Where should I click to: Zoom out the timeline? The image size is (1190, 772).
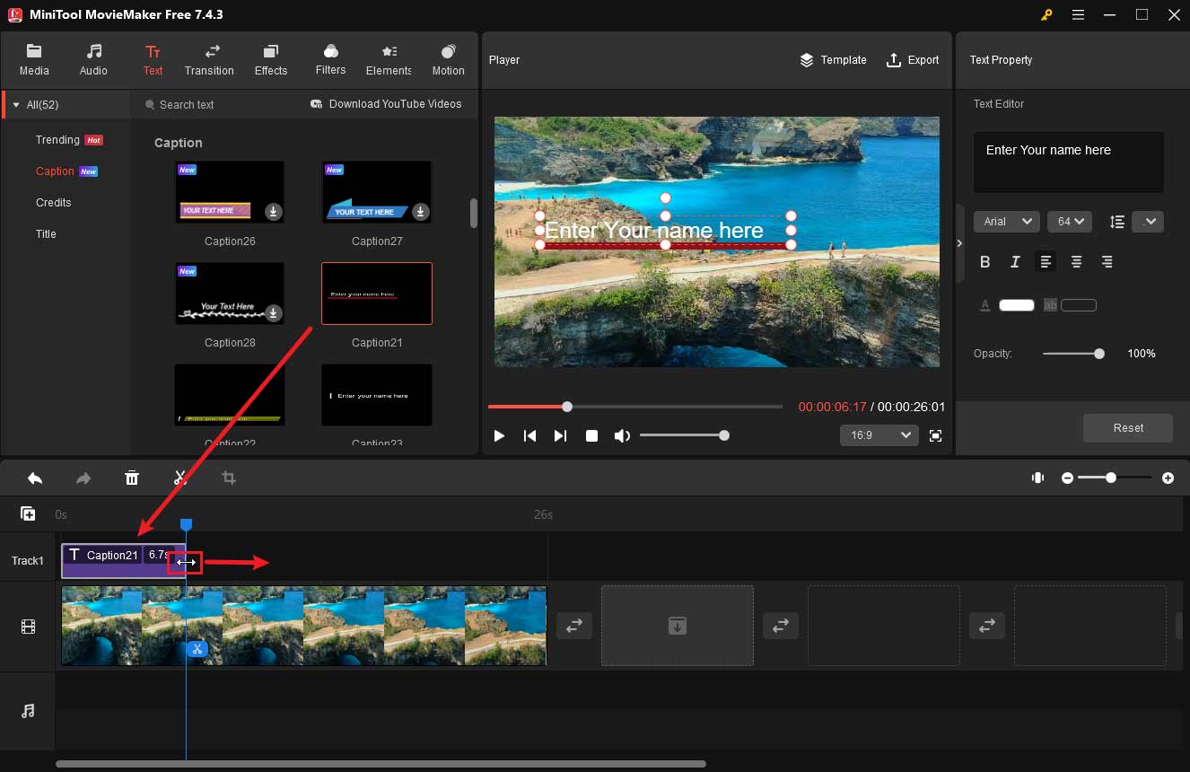[1067, 478]
